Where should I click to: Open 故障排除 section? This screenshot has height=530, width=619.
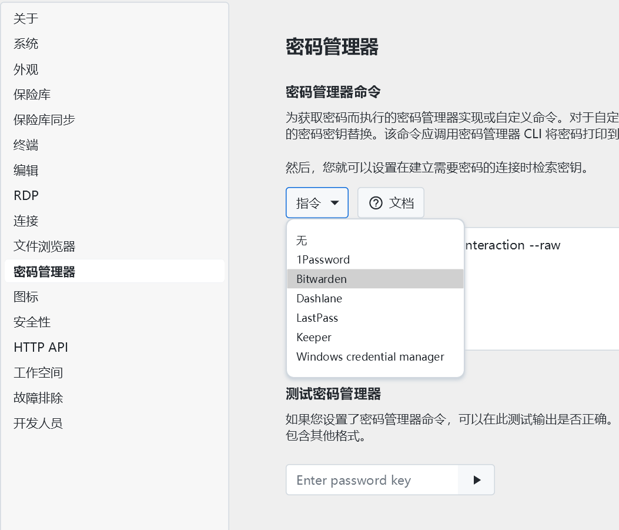coord(115,398)
